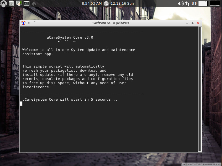Image resolution: width=222 pixels, height=166 pixels.
Task: Click the terminal's right-side vertical scrollbar
Action: click(200, 88)
